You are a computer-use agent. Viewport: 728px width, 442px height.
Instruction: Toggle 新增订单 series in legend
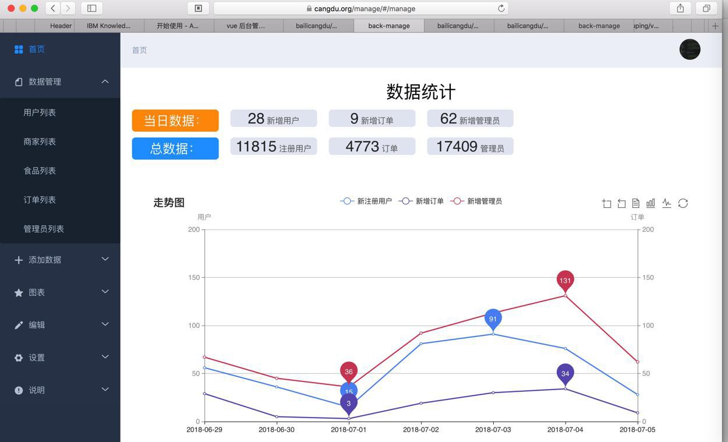point(421,201)
